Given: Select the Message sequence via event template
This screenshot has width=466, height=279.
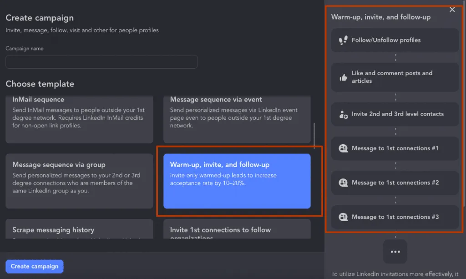Looking at the screenshot, I should click(x=237, y=119).
